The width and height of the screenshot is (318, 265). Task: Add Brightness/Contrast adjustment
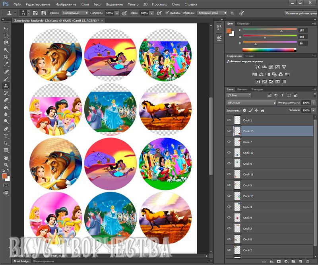pos(258,67)
